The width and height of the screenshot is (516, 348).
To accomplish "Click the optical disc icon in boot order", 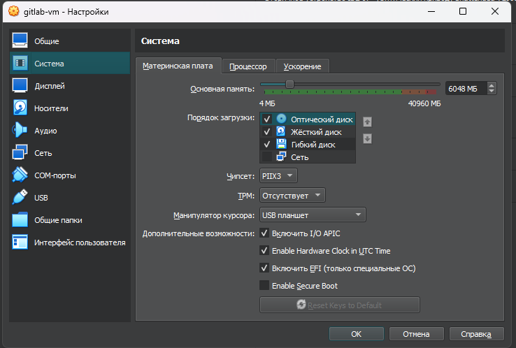I will [281, 119].
